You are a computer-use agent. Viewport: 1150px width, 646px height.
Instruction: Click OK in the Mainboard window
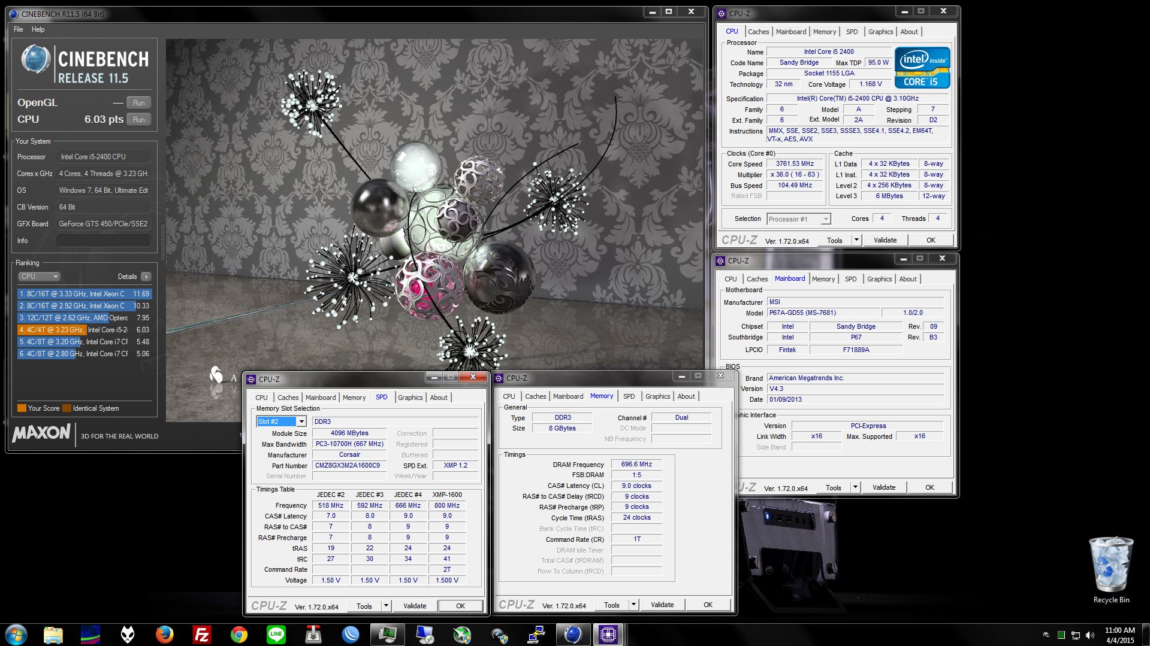(929, 487)
